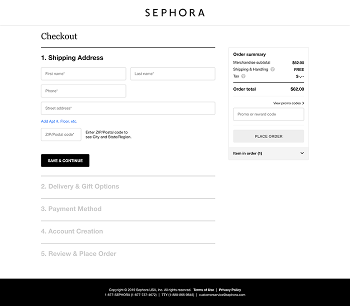This screenshot has width=350, height=306.
Task: Expand the Item in order (1) section
Action: coord(302,153)
